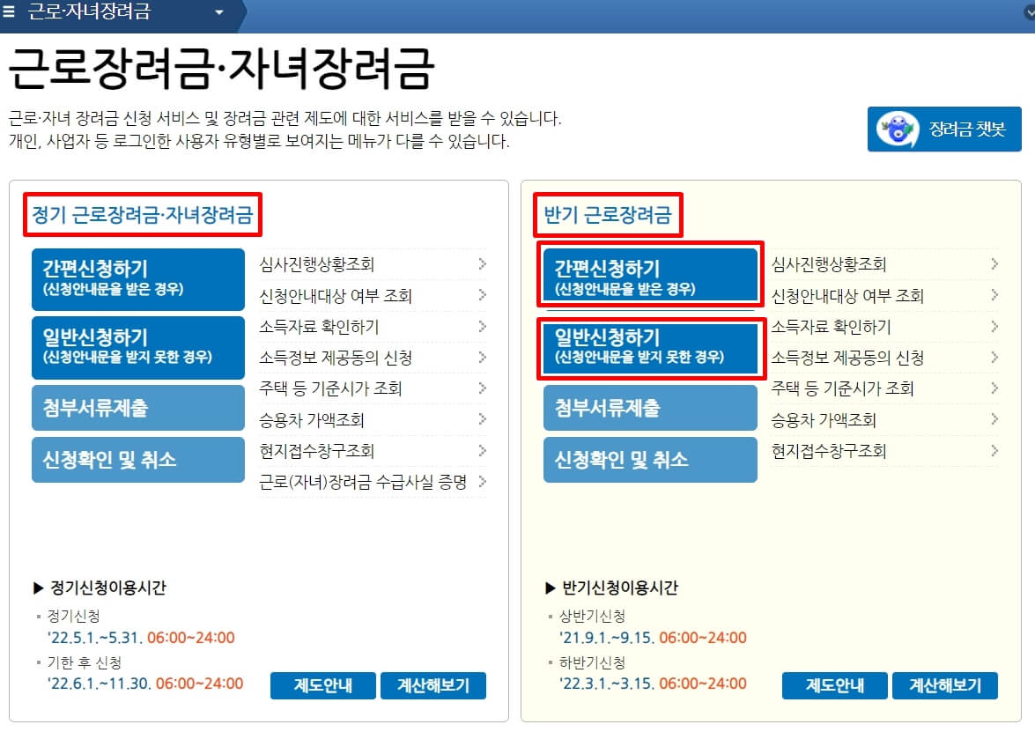Open the 장려금 챗봇 chatbot assistant

coord(944,129)
